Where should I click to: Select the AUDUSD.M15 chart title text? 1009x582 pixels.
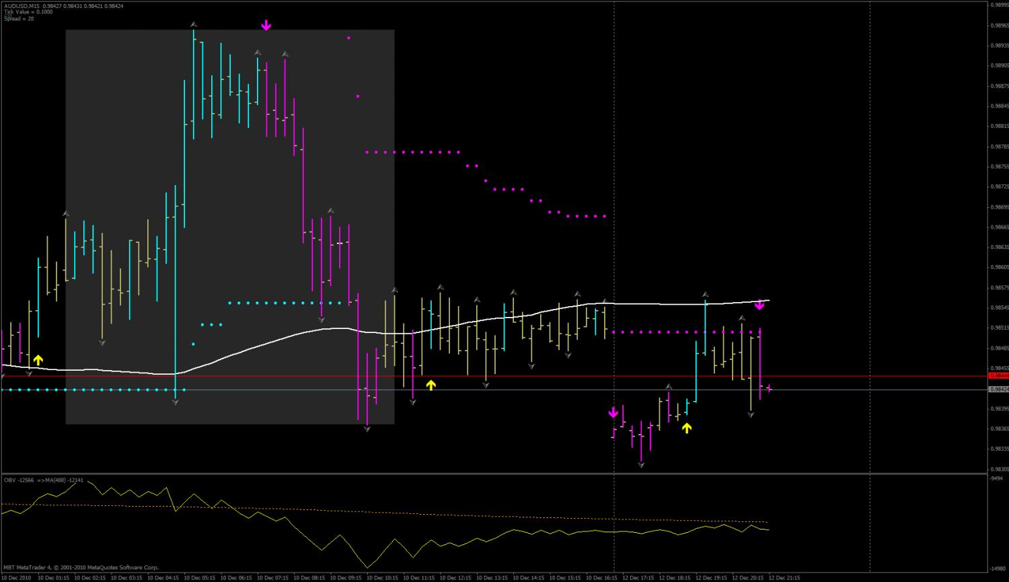click(x=21, y=6)
